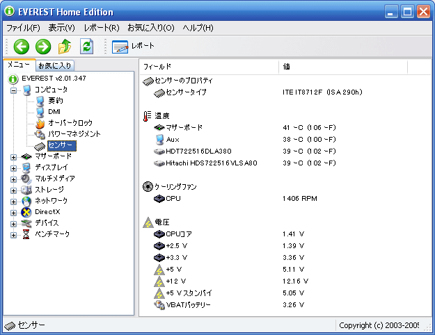Click the クーリングファン fan icon

[148, 187]
